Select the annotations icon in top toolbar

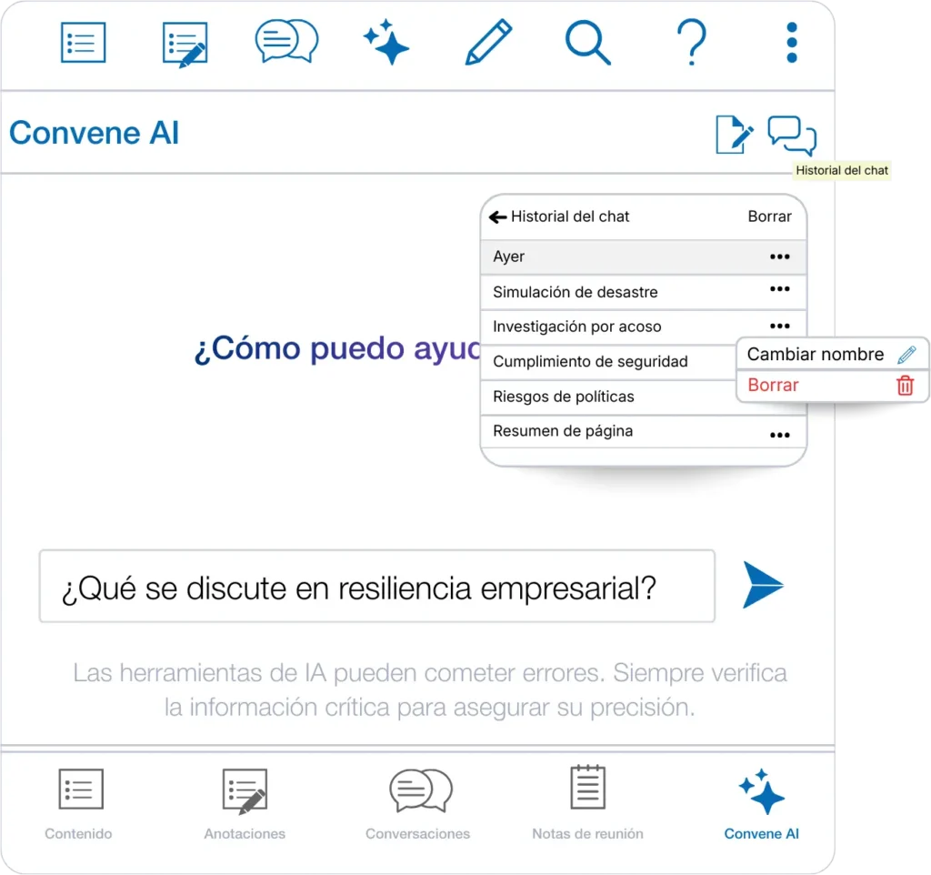pyautogui.click(x=185, y=43)
